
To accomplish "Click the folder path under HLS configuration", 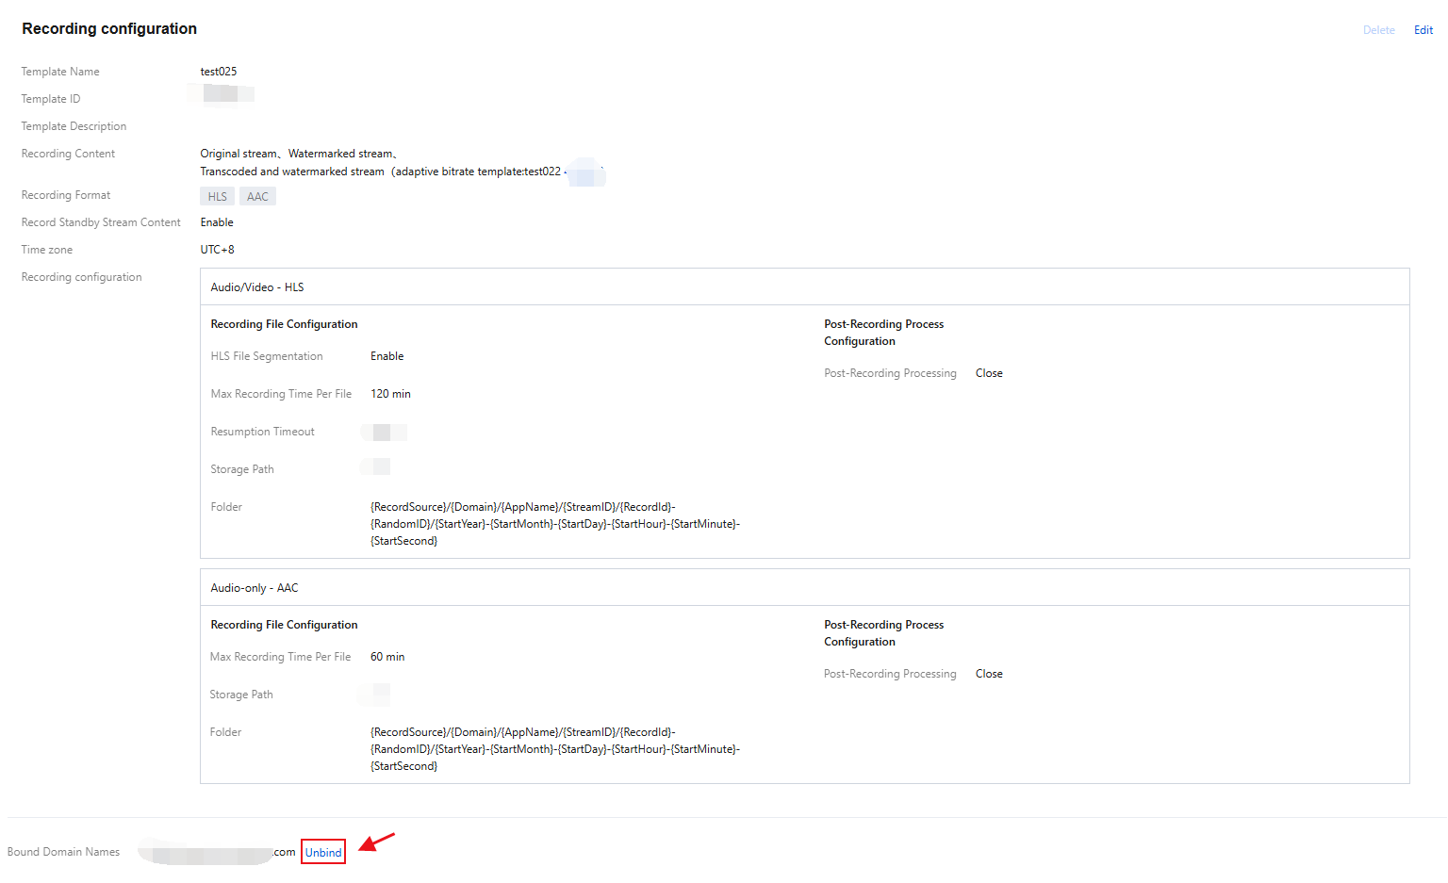I will point(554,524).
